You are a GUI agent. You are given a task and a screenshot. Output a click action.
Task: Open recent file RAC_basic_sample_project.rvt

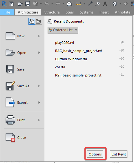(x=79, y=51)
